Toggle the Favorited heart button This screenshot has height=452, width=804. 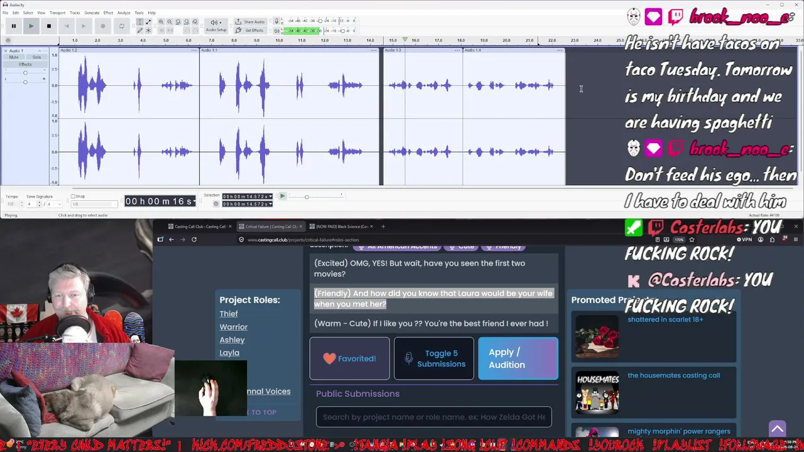tap(349, 358)
